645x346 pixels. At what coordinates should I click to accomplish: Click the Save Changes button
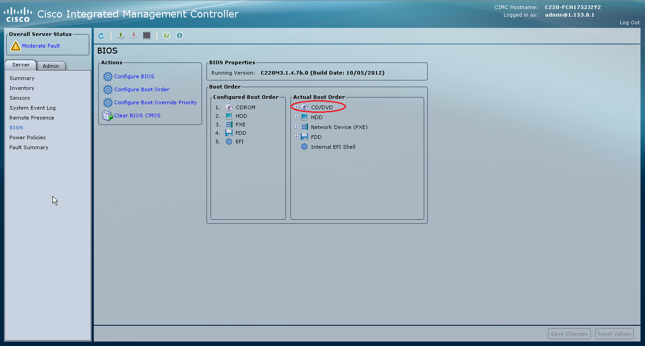point(569,334)
